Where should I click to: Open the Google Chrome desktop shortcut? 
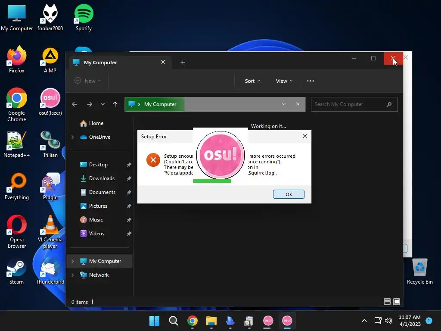point(17,105)
